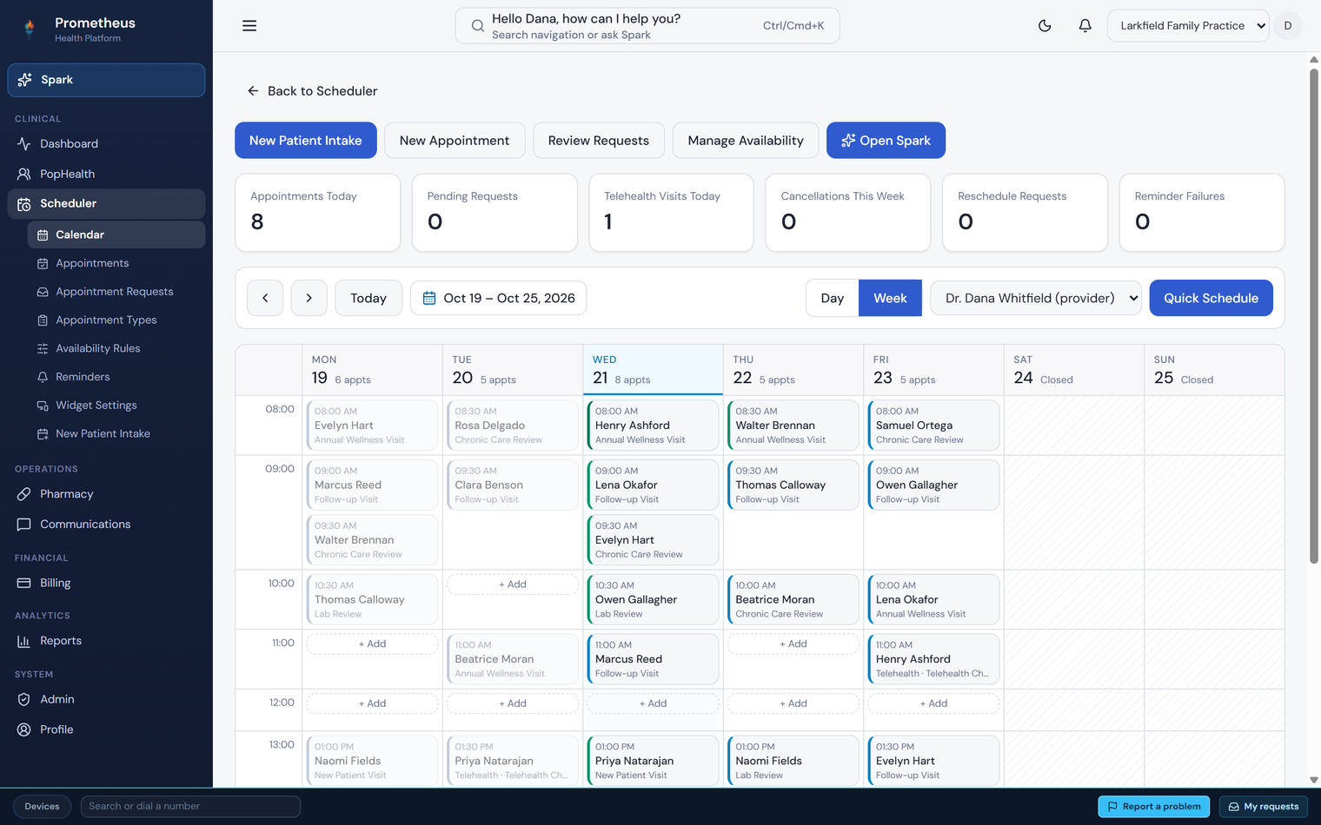Open the provider dropdown Dr. Dana Whitfield
The width and height of the screenshot is (1321, 825).
tap(1036, 298)
